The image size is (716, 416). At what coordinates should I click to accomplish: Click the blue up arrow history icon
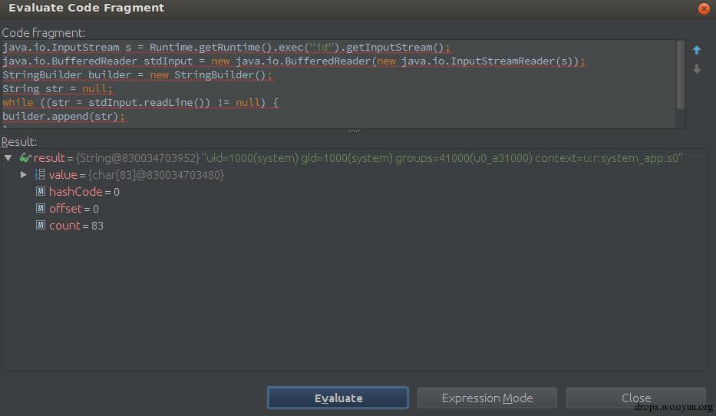(697, 51)
